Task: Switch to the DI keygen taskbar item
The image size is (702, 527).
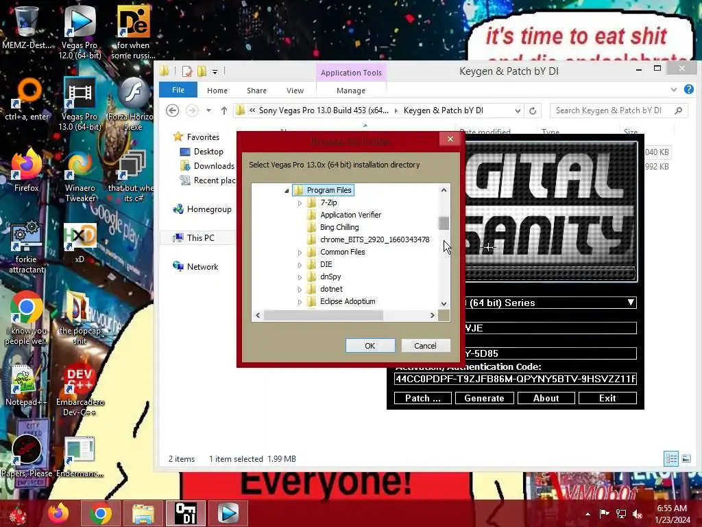Action: 185,513
